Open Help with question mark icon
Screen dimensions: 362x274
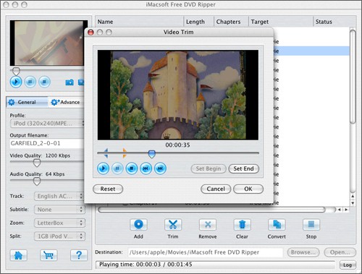coord(79,255)
